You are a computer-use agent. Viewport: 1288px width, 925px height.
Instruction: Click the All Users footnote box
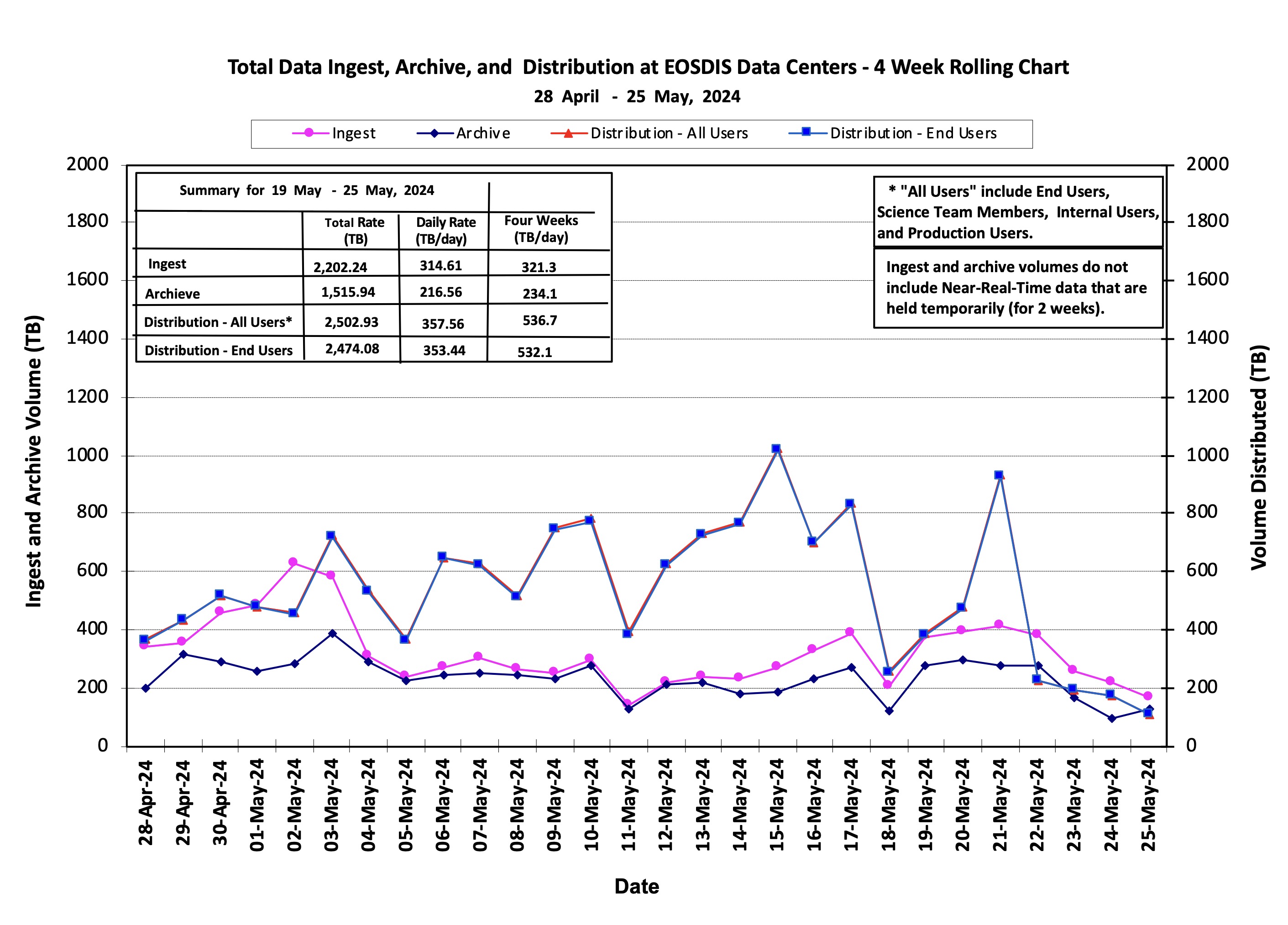[x=1018, y=212]
